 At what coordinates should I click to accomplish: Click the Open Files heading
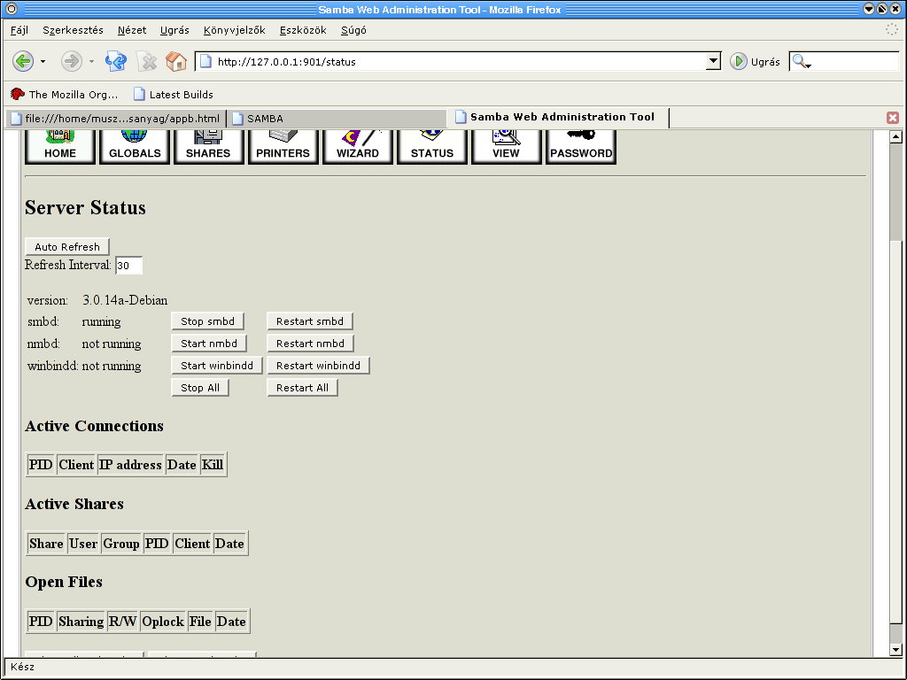tap(64, 583)
